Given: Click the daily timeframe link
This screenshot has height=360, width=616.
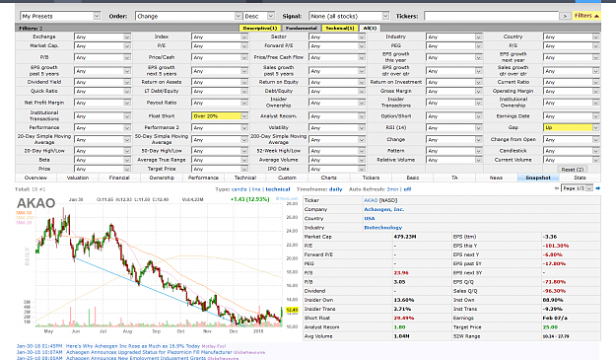Looking at the screenshot, I should (x=335, y=189).
